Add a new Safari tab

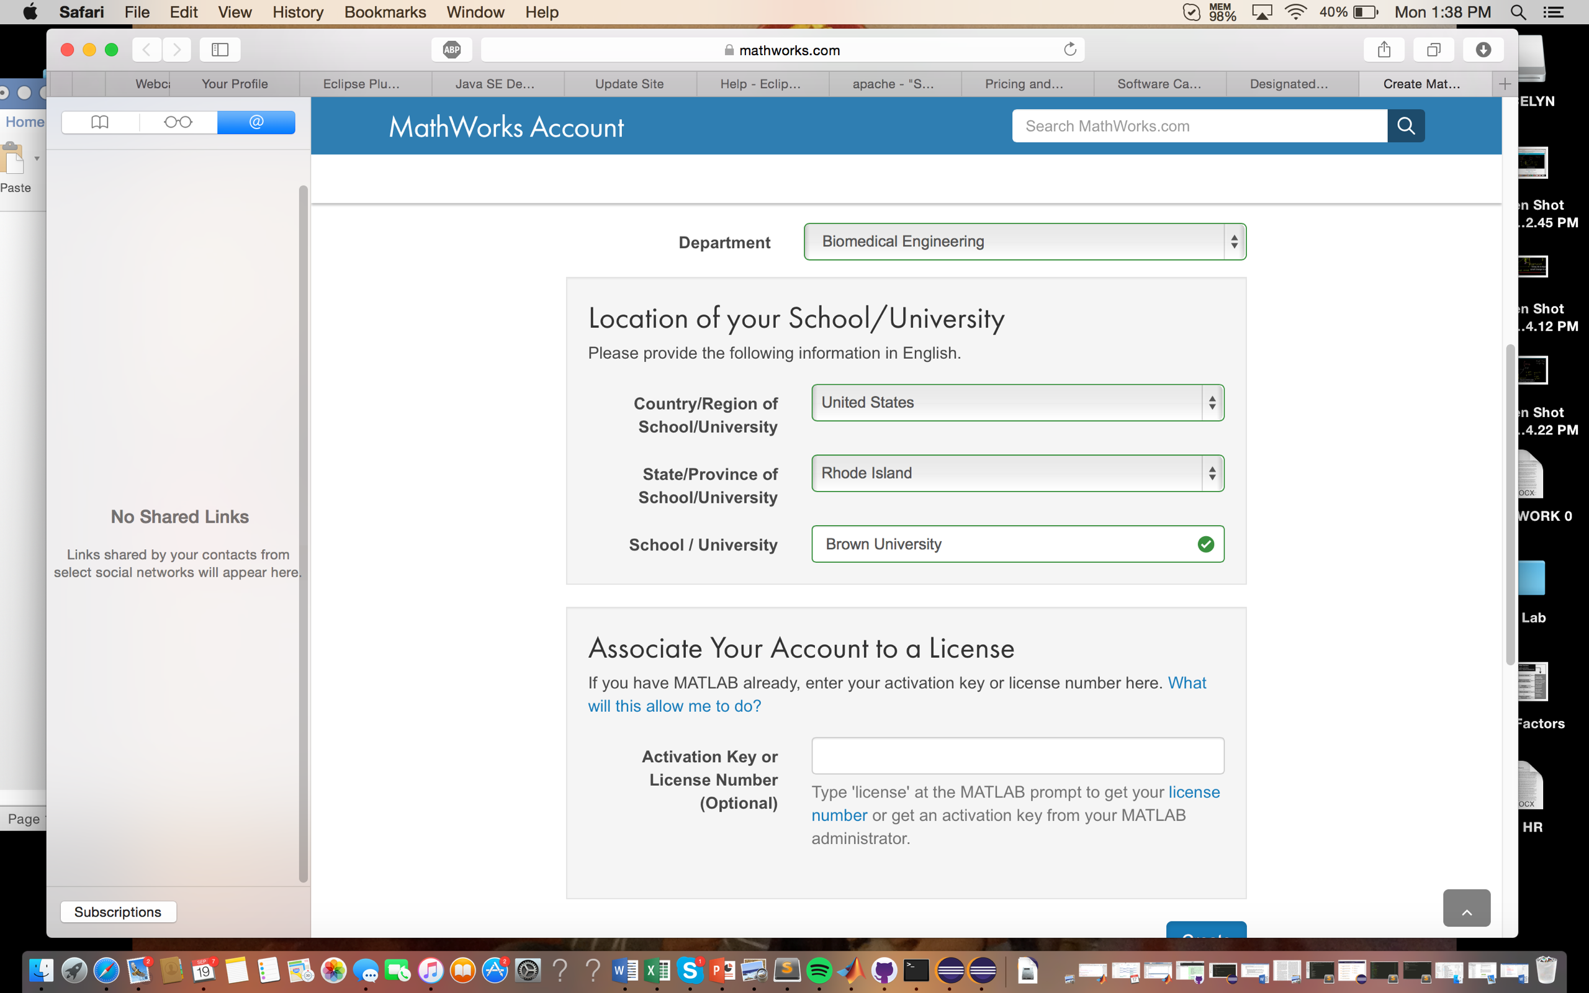[x=1505, y=84]
